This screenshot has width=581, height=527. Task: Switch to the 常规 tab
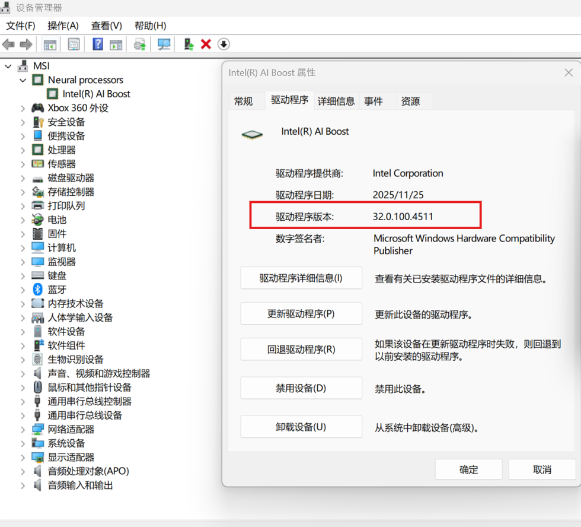[243, 101]
